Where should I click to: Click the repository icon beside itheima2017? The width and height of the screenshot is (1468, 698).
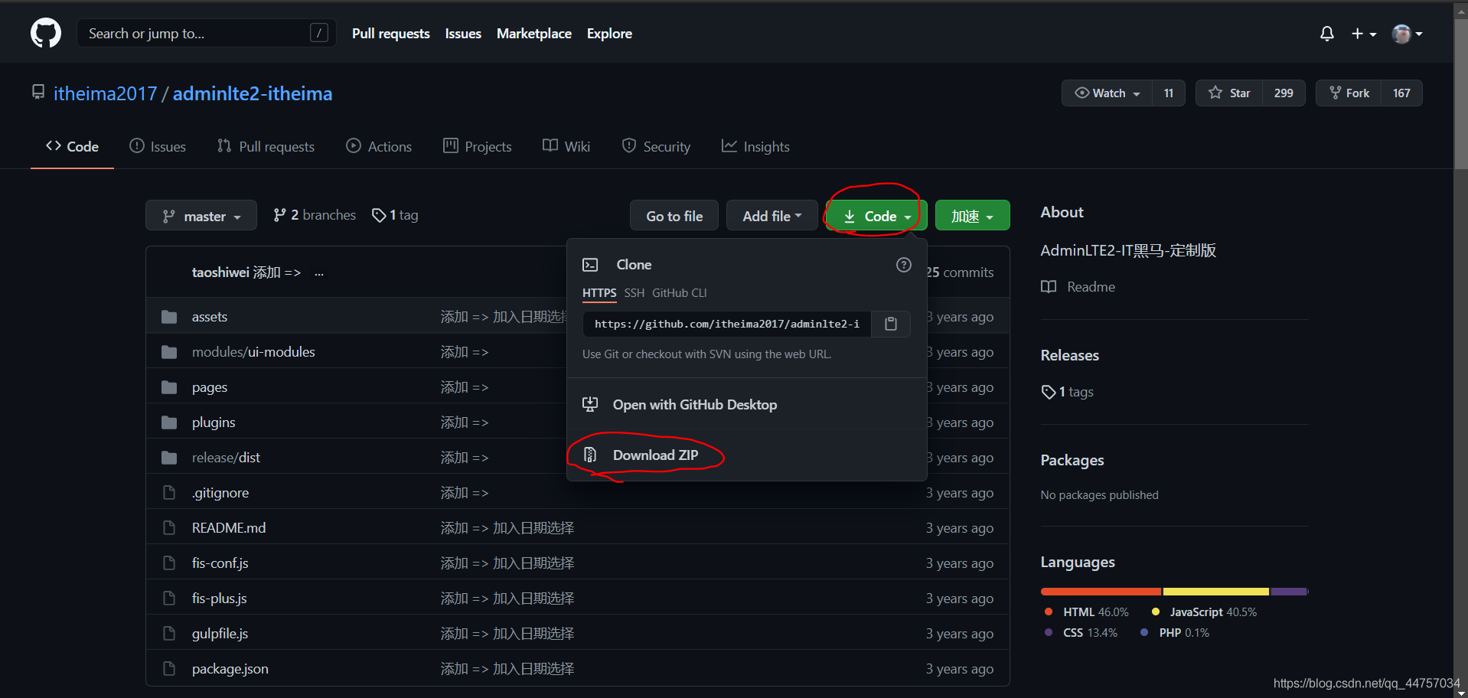[38, 93]
